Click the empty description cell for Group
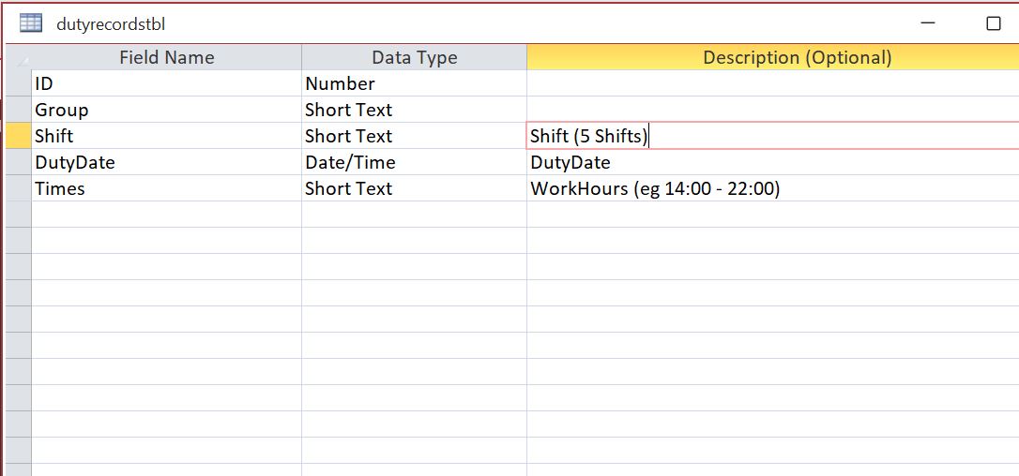Image resolution: width=1019 pixels, height=476 pixels. click(x=773, y=110)
